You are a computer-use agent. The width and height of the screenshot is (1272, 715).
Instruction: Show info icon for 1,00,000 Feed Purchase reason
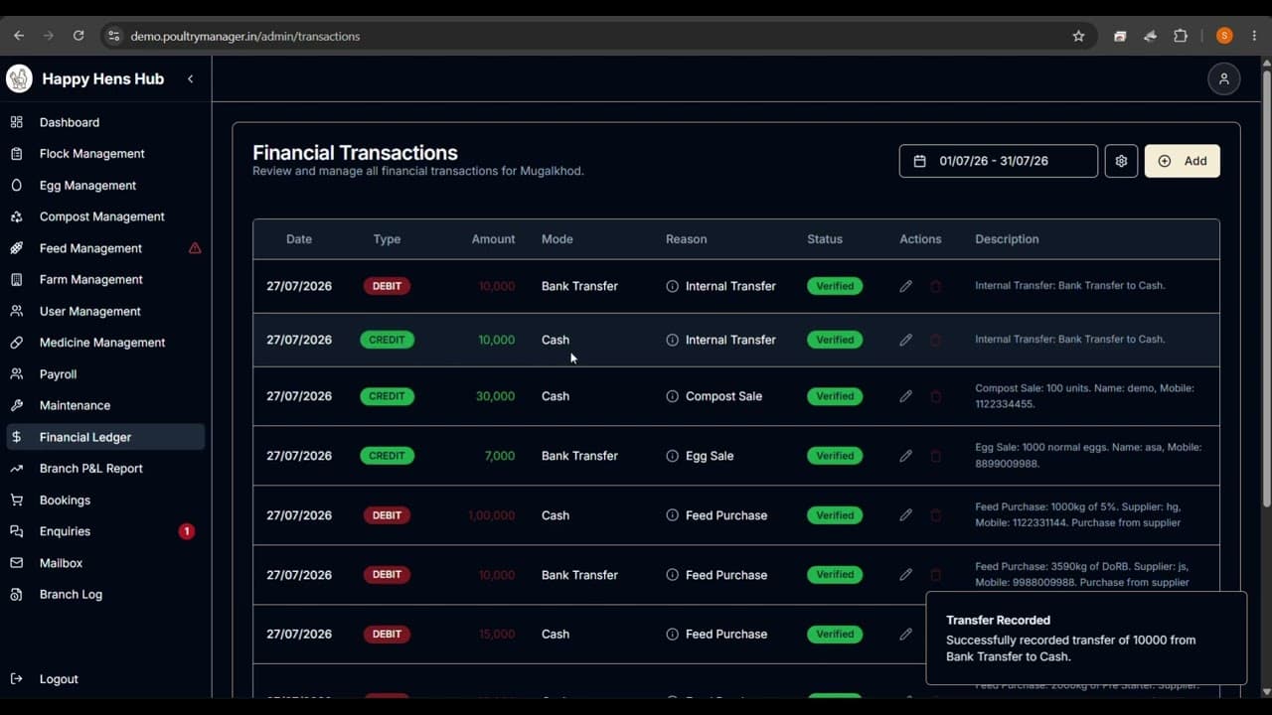[672, 515]
